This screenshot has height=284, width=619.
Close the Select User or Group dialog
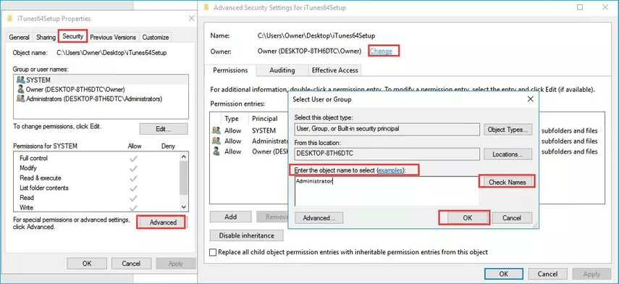[x=531, y=99]
